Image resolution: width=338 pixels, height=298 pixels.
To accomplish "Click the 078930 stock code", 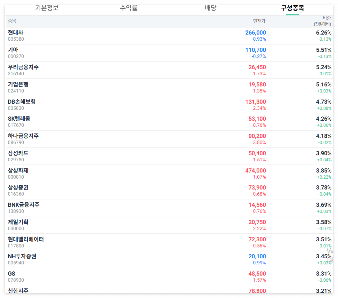I will point(16,280).
